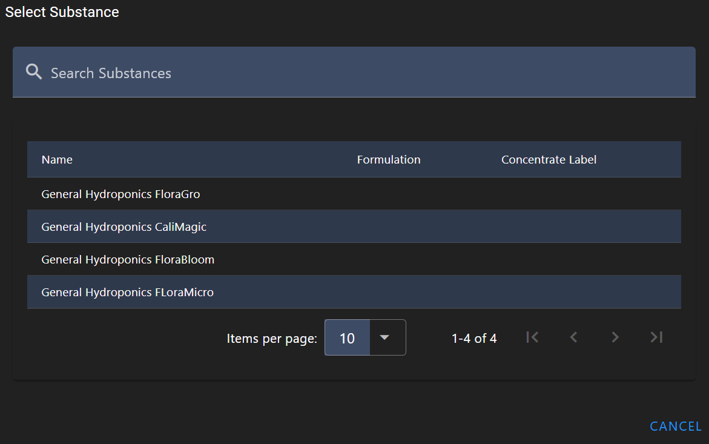Click the Formulation column header

pyautogui.click(x=388, y=160)
